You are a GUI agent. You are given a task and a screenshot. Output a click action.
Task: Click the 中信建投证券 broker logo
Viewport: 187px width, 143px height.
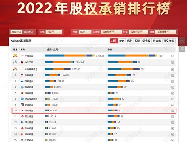pos(22,69)
